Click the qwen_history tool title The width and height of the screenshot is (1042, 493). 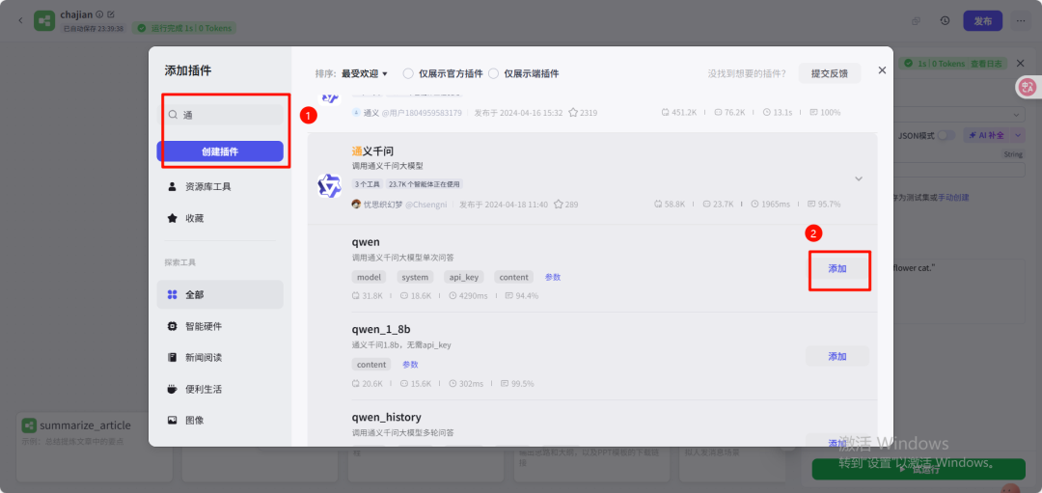point(387,417)
